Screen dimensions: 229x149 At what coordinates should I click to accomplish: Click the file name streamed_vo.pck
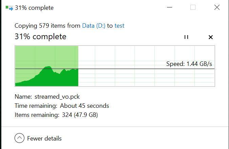pos(57,97)
